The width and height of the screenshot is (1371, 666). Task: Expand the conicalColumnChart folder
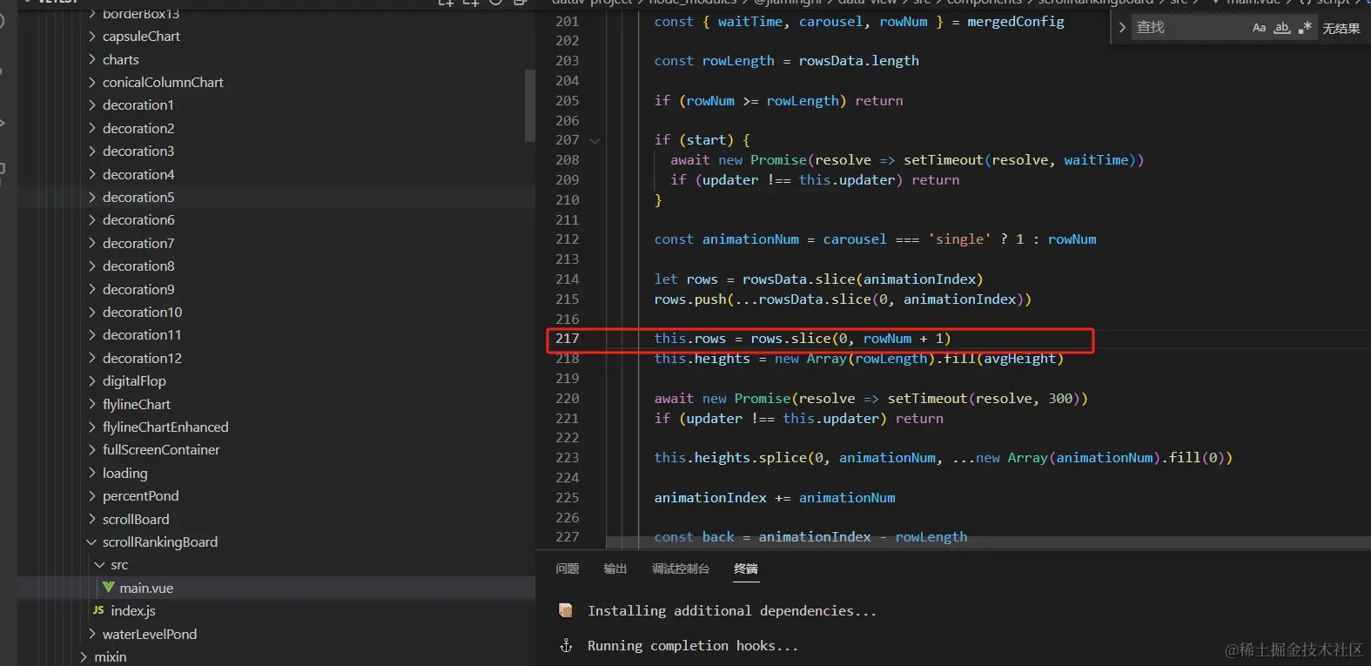point(92,83)
